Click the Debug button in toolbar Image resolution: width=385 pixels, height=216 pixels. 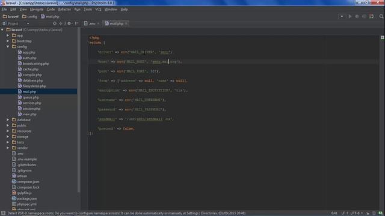click(x=357, y=16)
